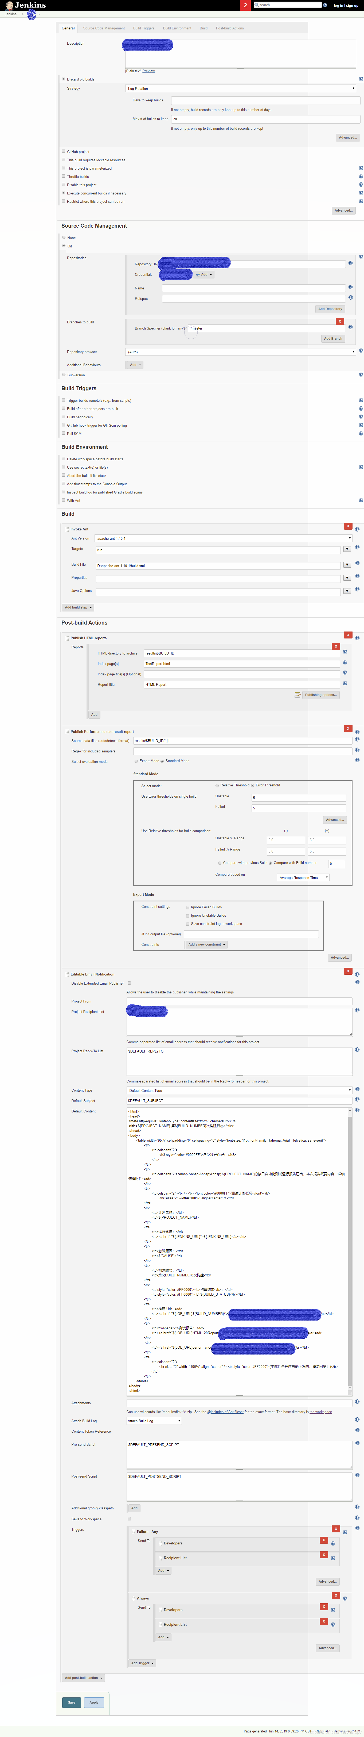Check Delete workspace before build starts
Image resolution: width=364 pixels, height=1737 pixels.
(64, 458)
